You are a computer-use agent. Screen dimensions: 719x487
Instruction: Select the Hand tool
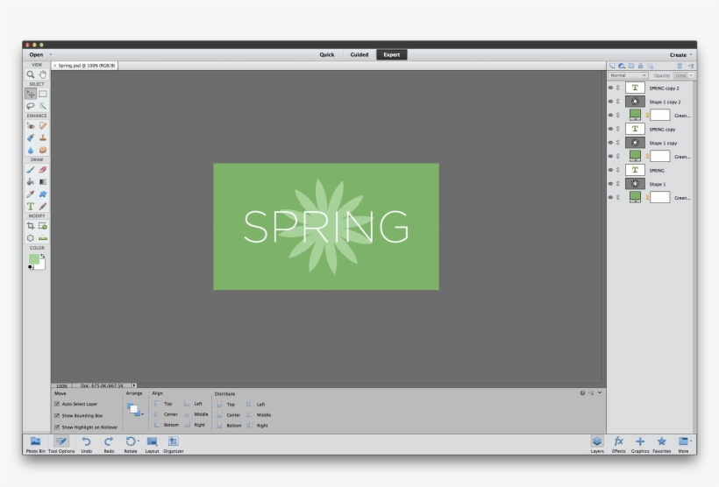click(43, 74)
